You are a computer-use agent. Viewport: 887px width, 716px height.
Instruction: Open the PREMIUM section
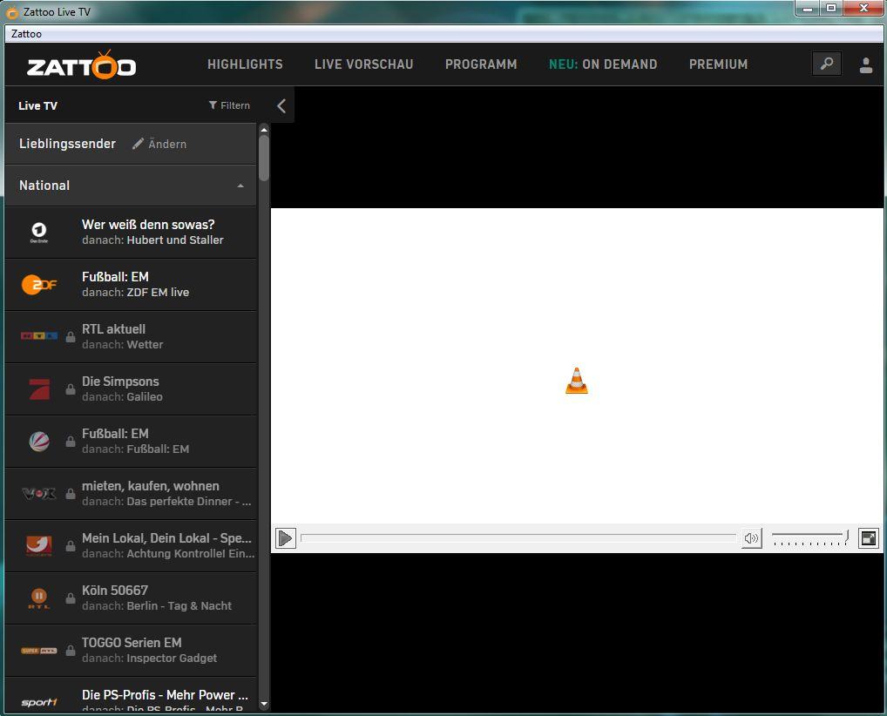click(x=719, y=64)
